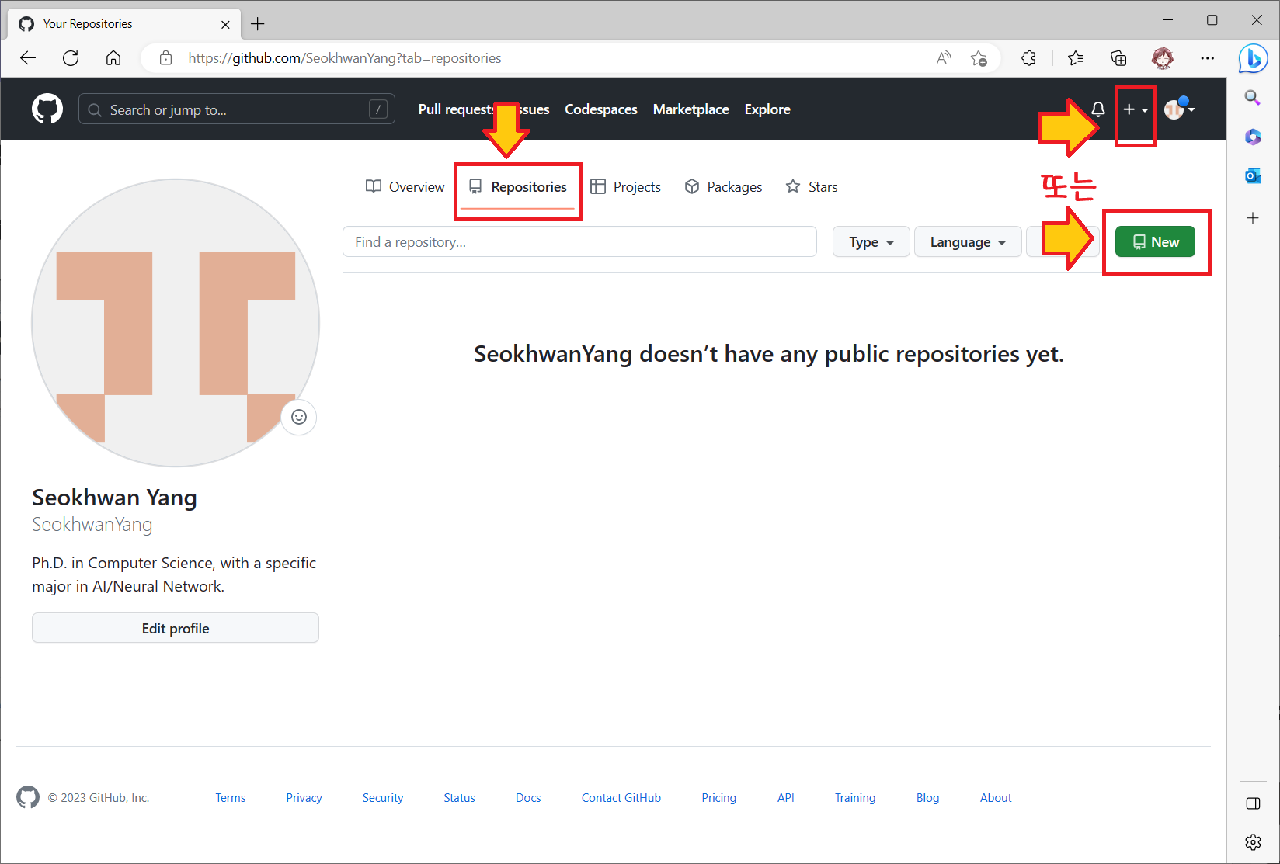
Task: Click the Edit profile button
Action: [176, 628]
